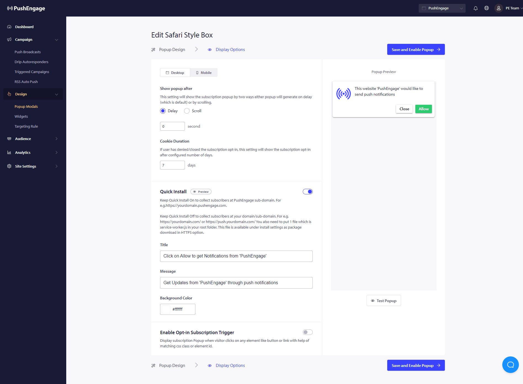The height and width of the screenshot is (384, 523).
Task: Click the Test Popup button
Action: click(383, 301)
